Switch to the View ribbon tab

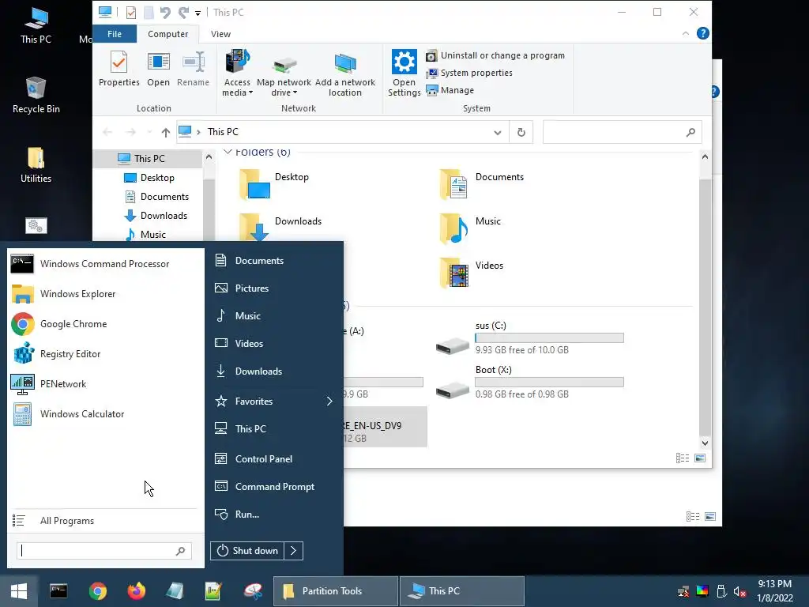click(x=221, y=34)
